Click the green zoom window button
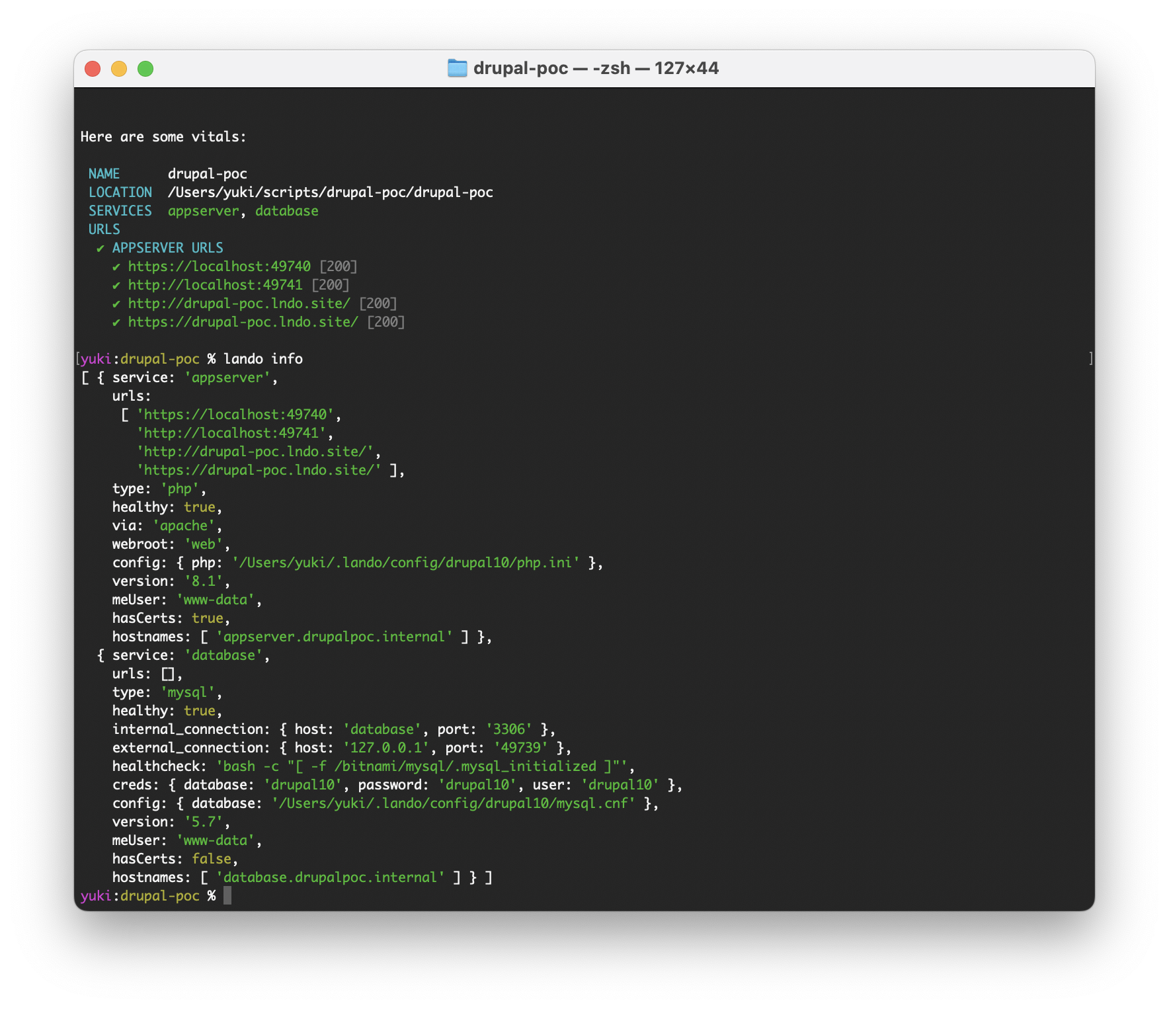Screen dimensions: 1169x1009 click(x=145, y=69)
